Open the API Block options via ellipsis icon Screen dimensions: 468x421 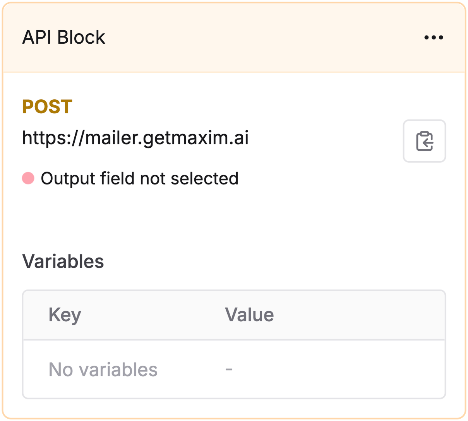click(434, 37)
